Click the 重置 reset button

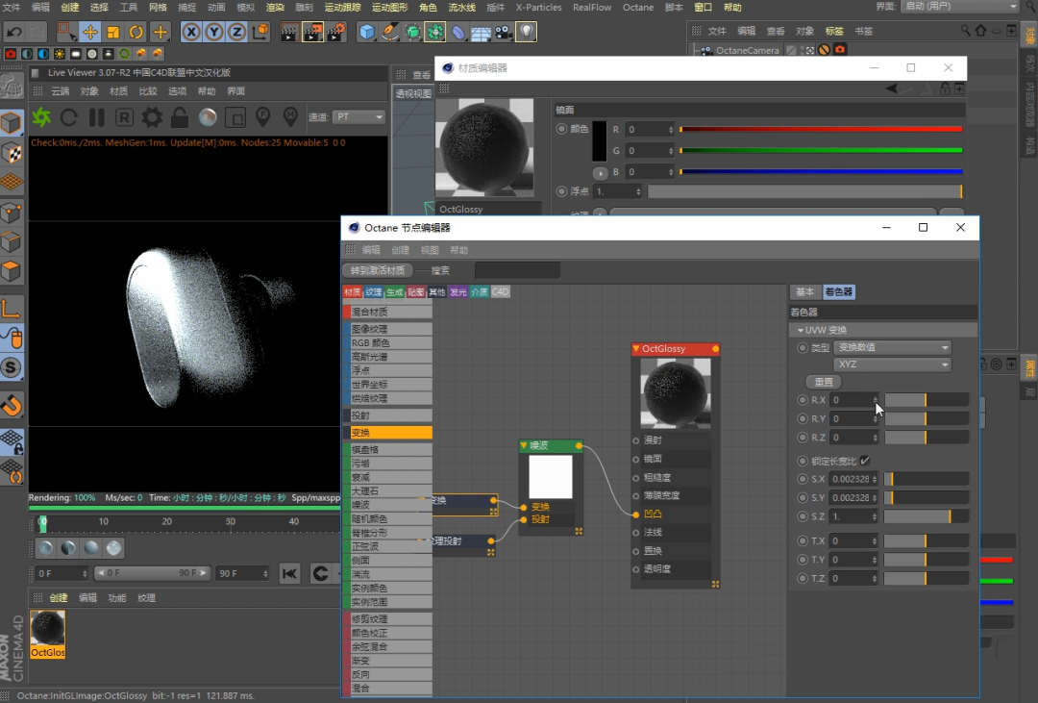point(824,383)
